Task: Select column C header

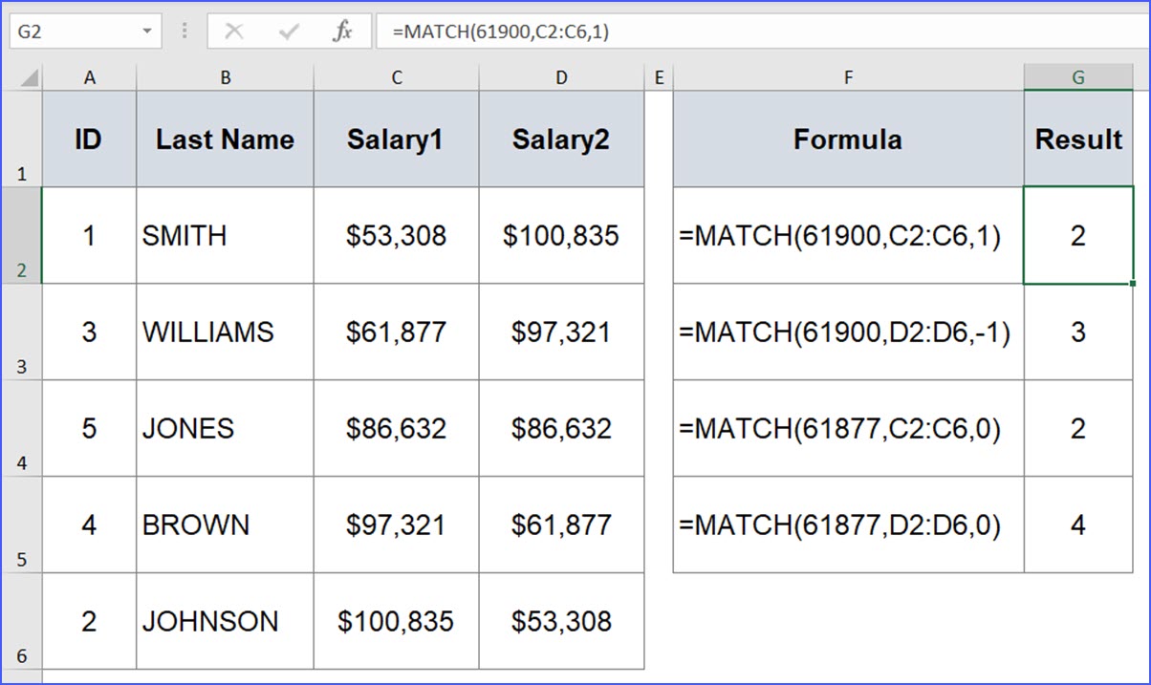Action: coord(396,76)
